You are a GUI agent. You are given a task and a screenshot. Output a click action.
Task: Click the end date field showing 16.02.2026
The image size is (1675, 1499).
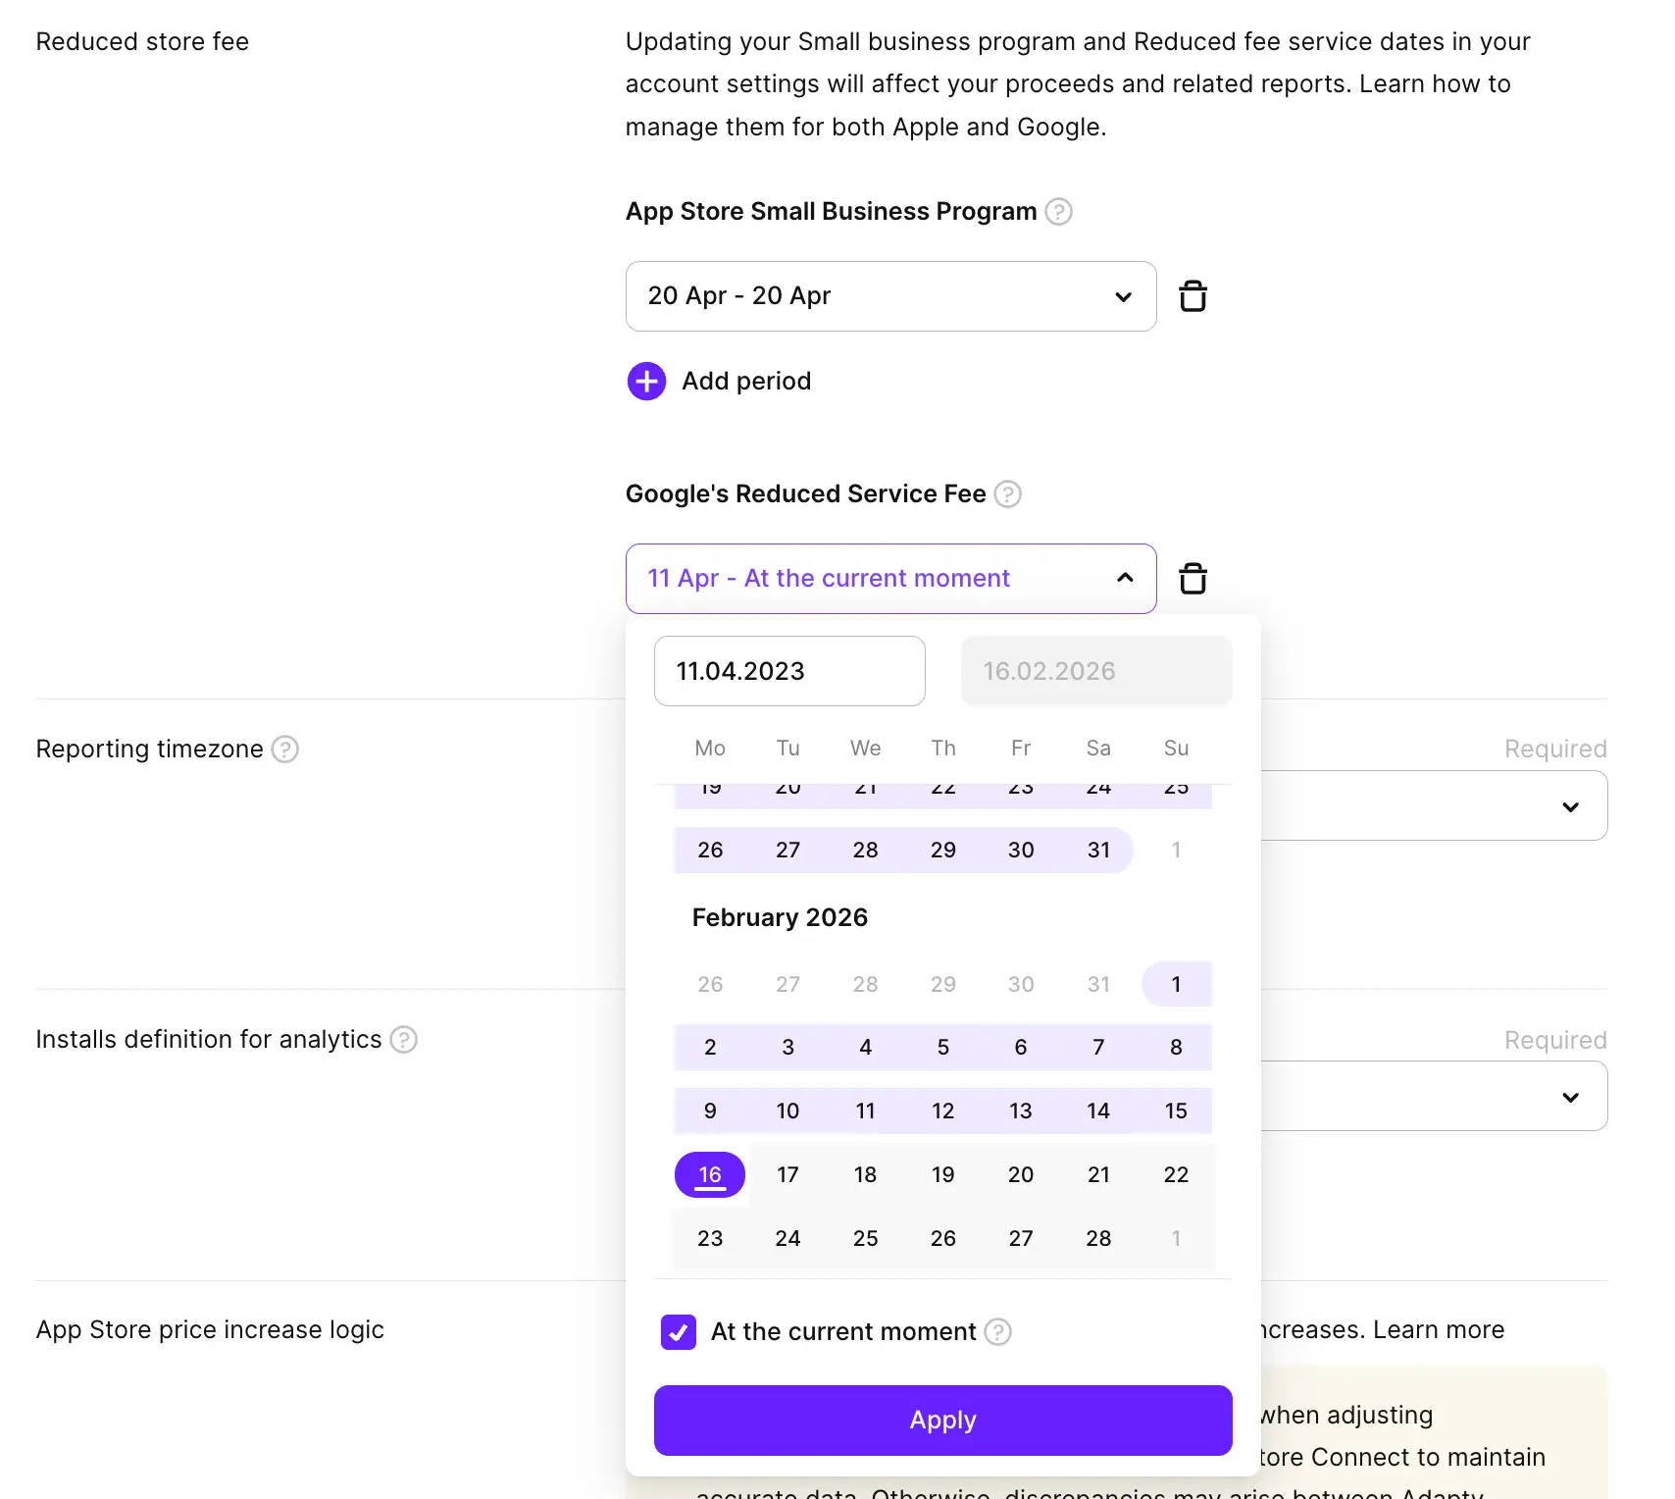[x=1095, y=671]
